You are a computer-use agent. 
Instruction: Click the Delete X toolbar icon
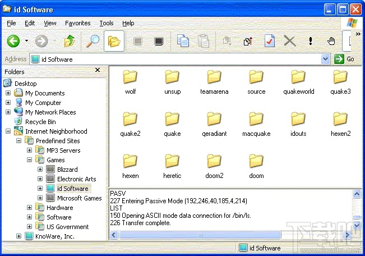289,41
